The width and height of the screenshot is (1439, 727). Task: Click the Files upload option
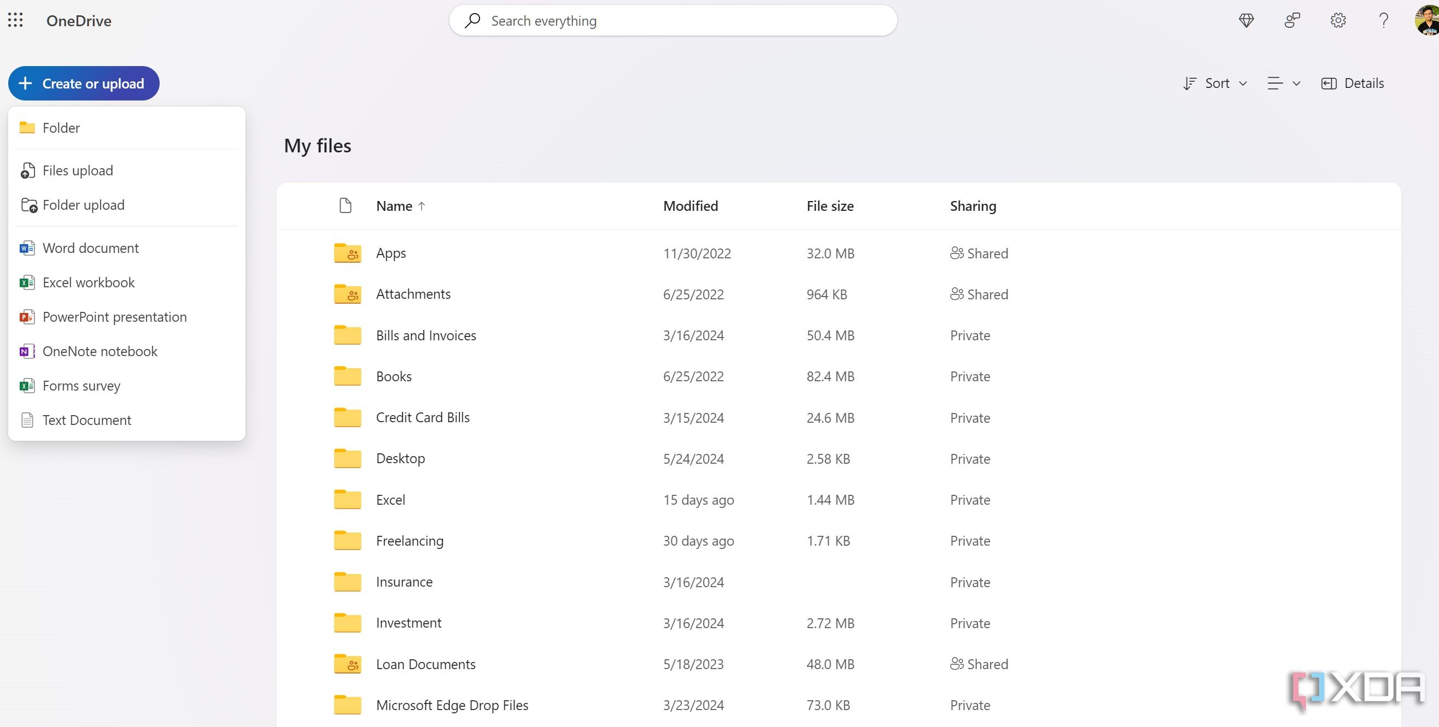78,170
